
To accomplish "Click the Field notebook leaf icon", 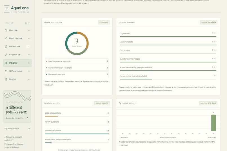I will pyautogui.click(x=6, y=38).
